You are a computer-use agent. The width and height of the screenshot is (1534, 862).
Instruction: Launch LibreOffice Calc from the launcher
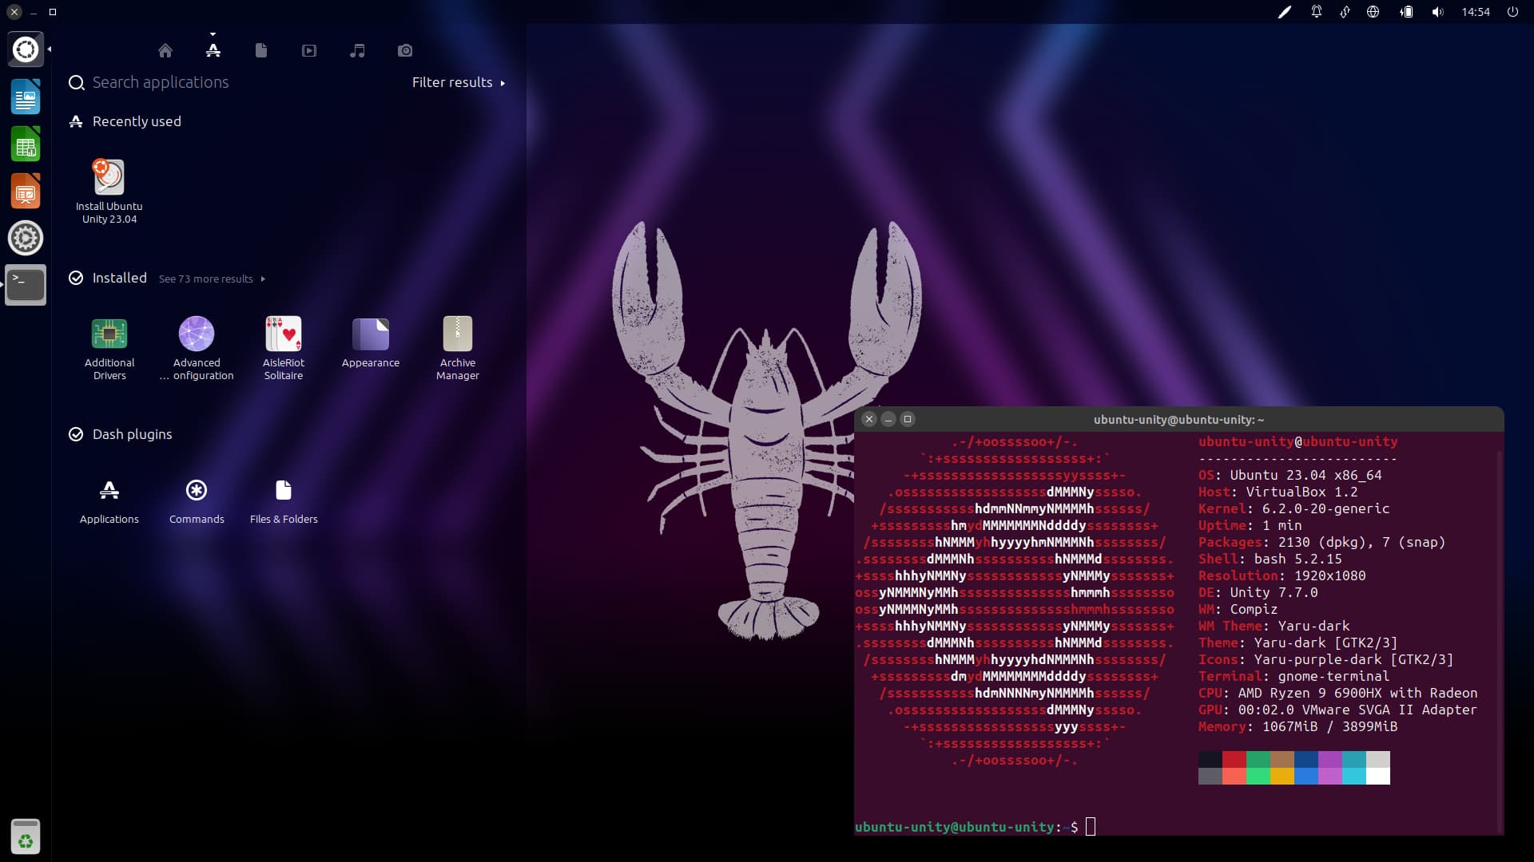point(26,144)
